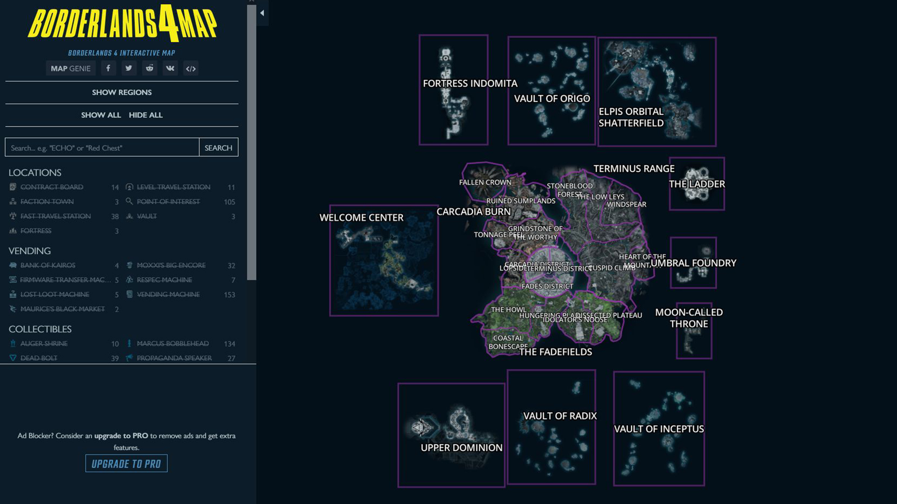Toggle Vending Machine markers
The width and height of the screenshot is (897, 504).
point(181,294)
